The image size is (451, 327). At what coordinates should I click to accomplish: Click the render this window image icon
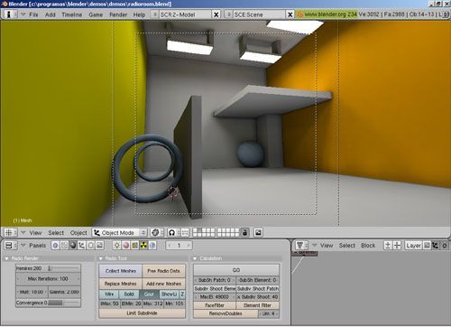[258, 232]
